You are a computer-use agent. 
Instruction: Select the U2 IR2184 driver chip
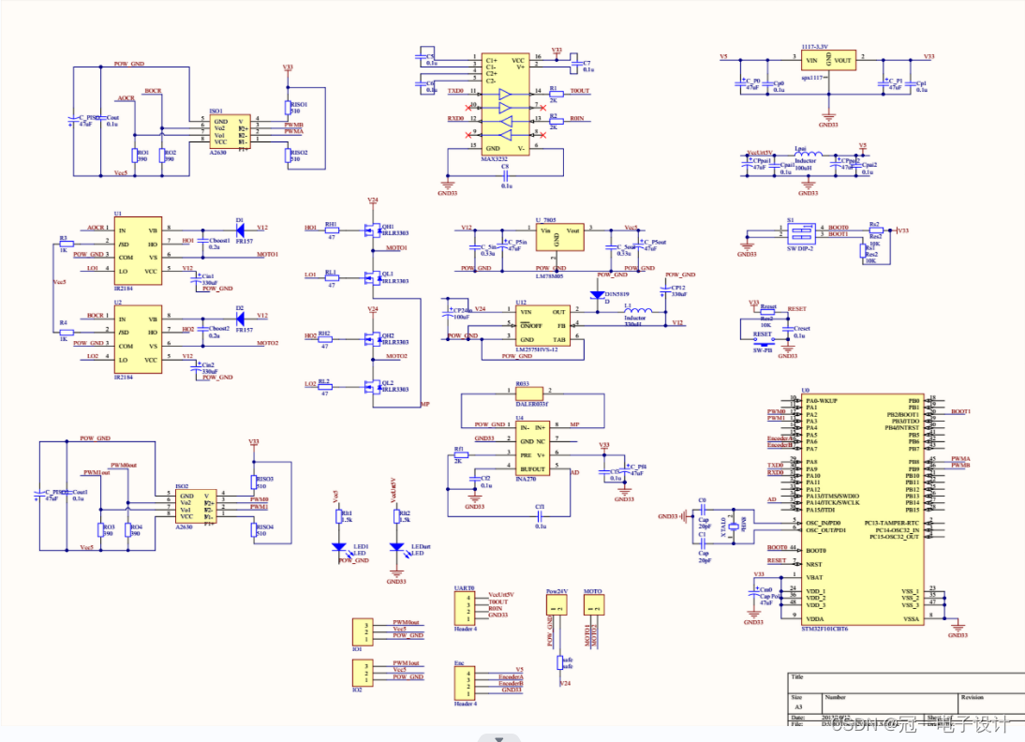click(x=138, y=339)
